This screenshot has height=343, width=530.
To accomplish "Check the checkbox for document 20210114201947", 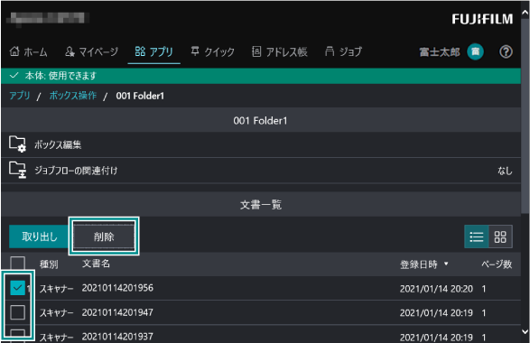I will (x=17, y=312).
